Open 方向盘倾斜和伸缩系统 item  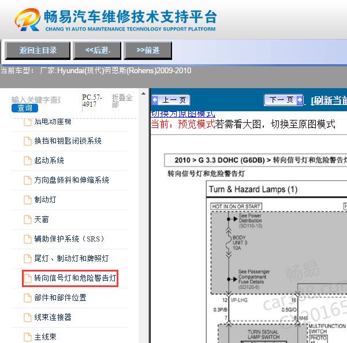72,180
